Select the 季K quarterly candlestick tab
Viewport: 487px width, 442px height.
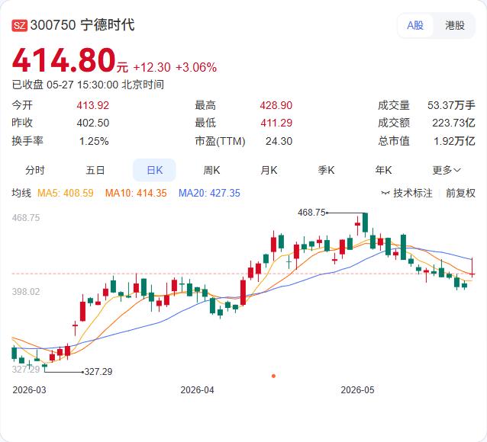pos(326,170)
